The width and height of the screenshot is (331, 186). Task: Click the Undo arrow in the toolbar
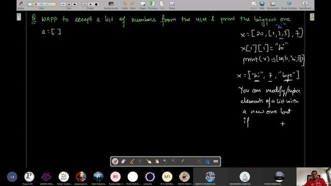[125, 5]
